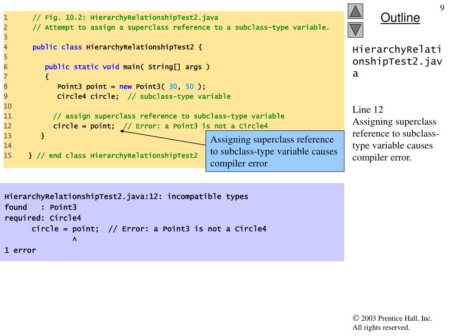Click the down arrow navigation icon
The height and width of the screenshot is (336, 449).
(355, 29)
